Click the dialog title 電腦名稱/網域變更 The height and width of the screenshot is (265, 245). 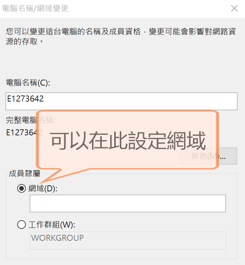pyautogui.click(x=35, y=8)
